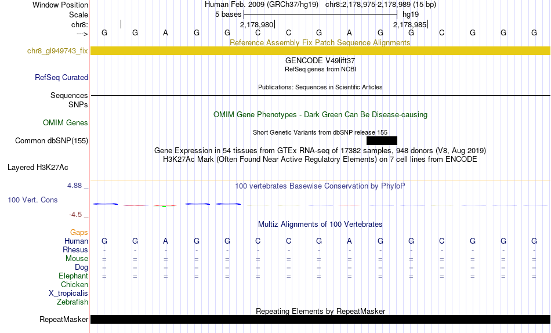Click the 4.88 conservation maximum value

74,185
